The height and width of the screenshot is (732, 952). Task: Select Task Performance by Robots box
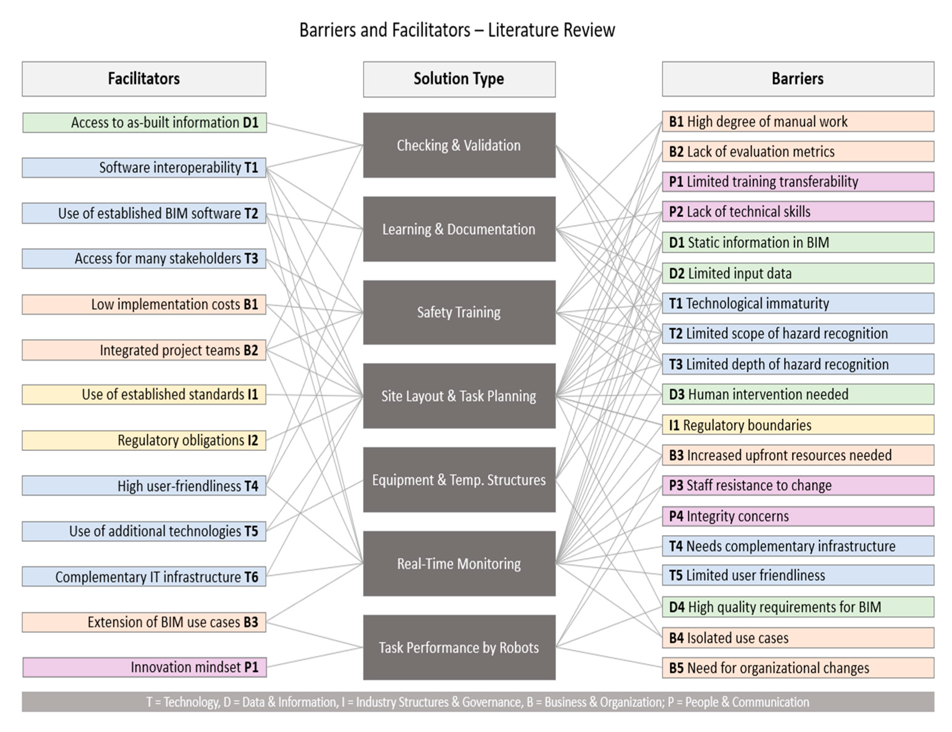tap(459, 648)
